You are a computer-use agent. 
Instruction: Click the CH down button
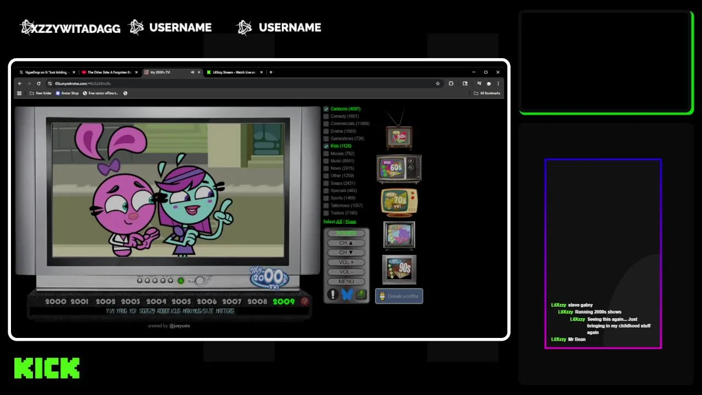point(346,252)
